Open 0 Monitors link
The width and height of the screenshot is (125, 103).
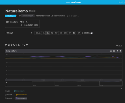click(12, 22)
